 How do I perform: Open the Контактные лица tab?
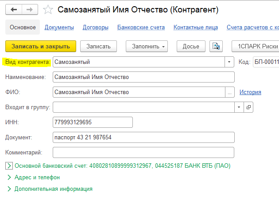196,27
